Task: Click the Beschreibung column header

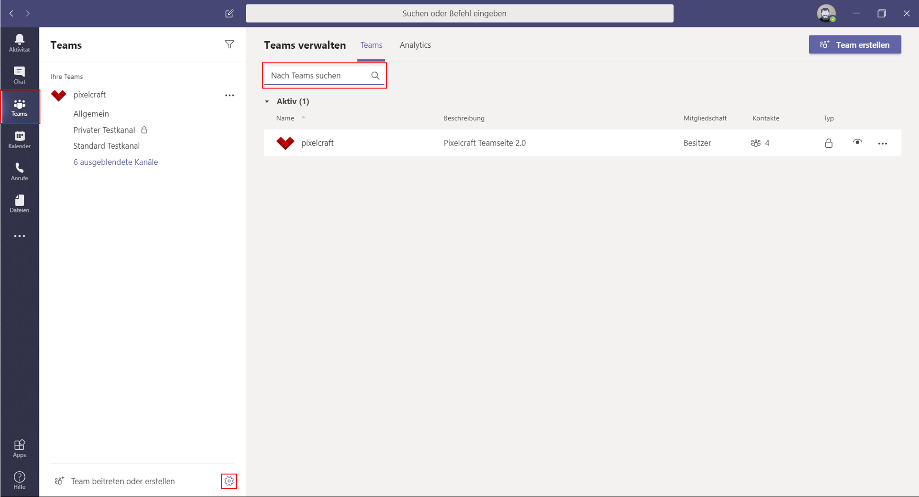Action: click(x=464, y=118)
